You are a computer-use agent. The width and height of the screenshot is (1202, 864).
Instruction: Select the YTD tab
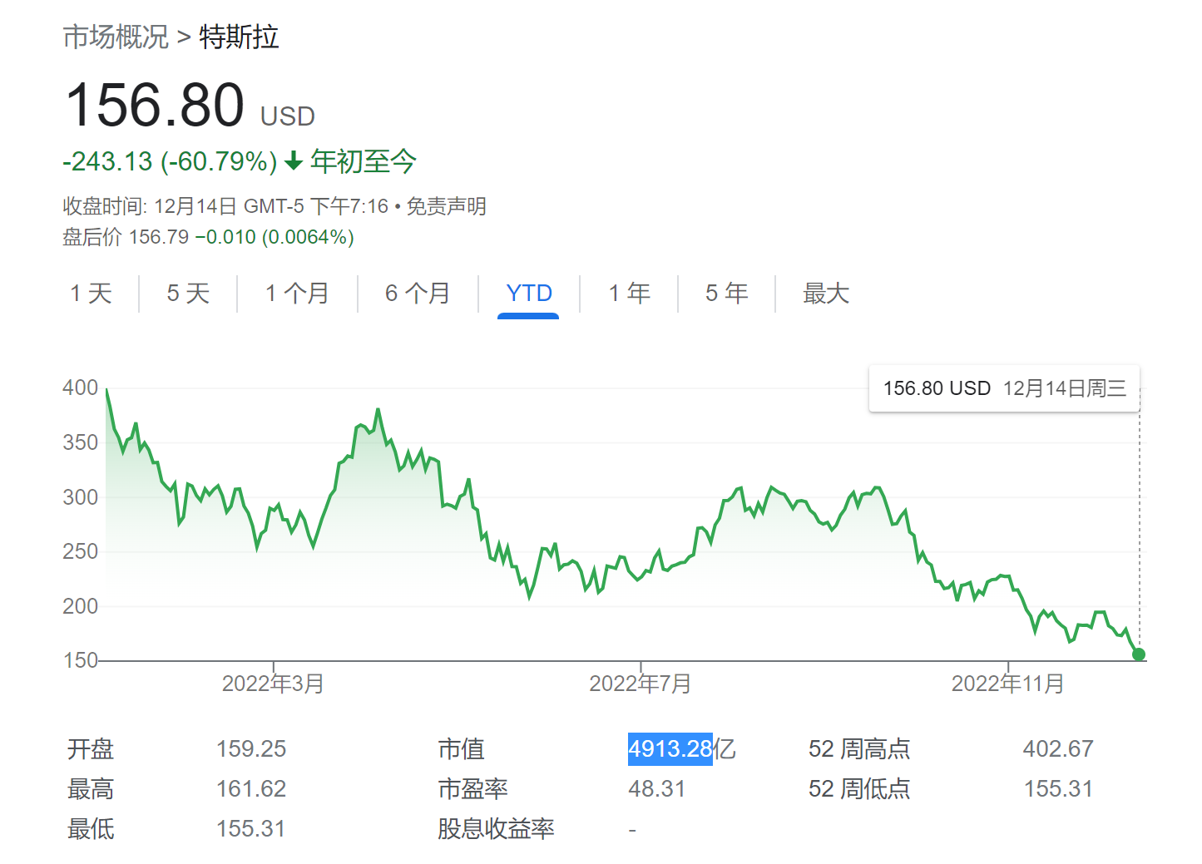[x=529, y=294]
